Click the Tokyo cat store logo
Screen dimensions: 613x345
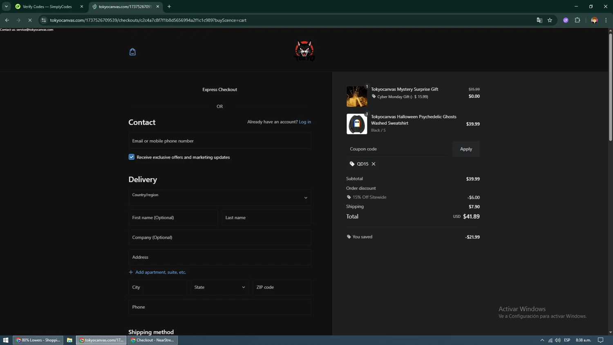pos(304,51)
